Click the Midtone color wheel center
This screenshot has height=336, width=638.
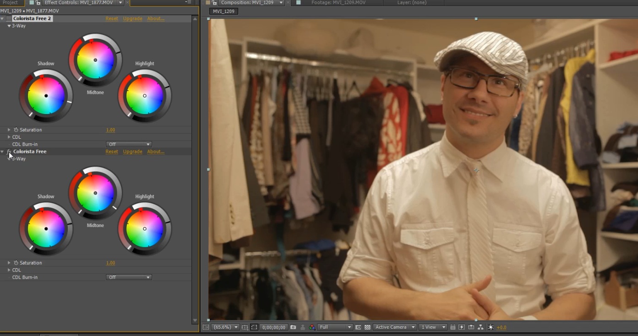(95, 60)
